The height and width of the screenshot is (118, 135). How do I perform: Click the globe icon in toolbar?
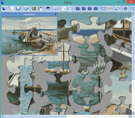point(26,9)
